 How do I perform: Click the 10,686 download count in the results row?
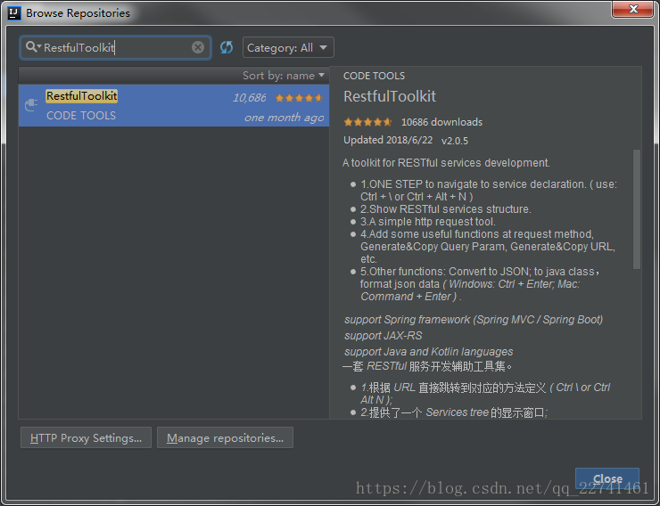point(250,98)
